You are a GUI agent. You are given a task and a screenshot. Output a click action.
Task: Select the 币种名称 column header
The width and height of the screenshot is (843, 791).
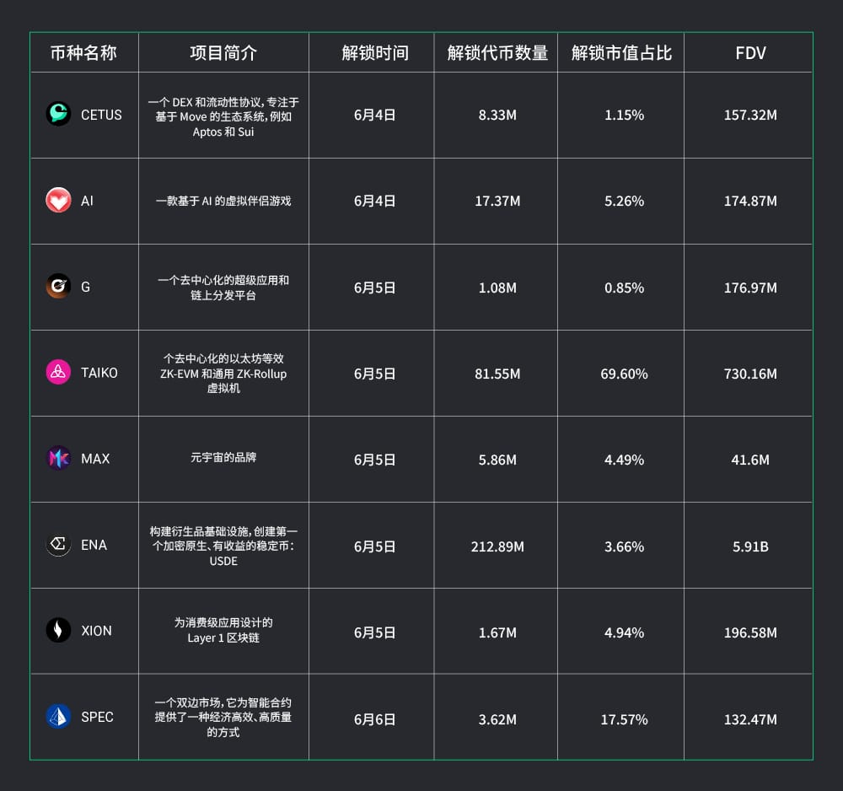[83, 52]
